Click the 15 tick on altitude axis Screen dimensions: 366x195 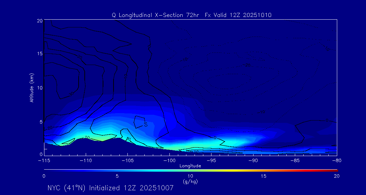pos(39,54)
